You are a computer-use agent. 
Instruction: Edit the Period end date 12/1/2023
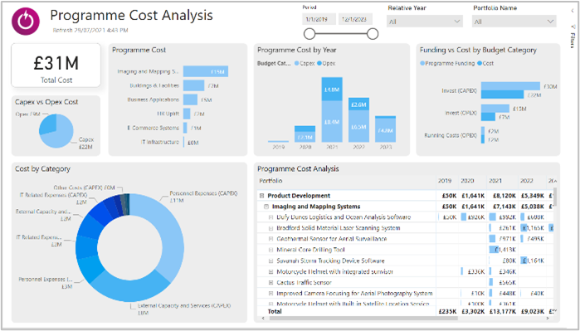tap(355, 19)
